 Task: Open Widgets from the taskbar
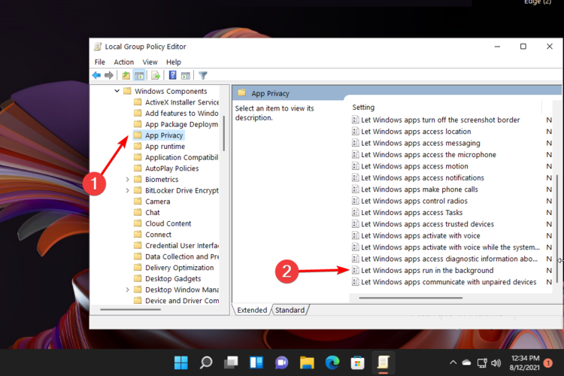click(x=256, y=362)
